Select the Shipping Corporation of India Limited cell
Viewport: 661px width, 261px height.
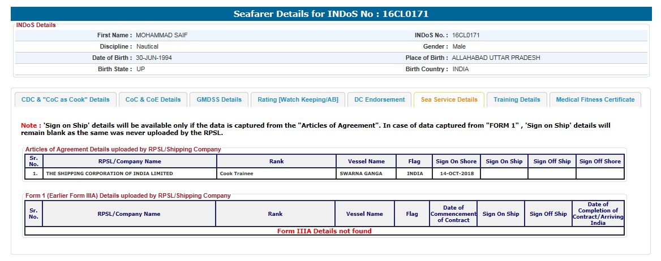(x=109, y=173)
